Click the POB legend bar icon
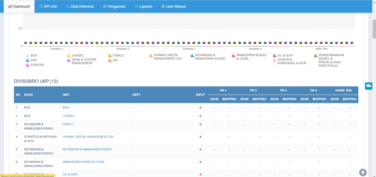This screenshot has height=177, width=376. [28, 60]
